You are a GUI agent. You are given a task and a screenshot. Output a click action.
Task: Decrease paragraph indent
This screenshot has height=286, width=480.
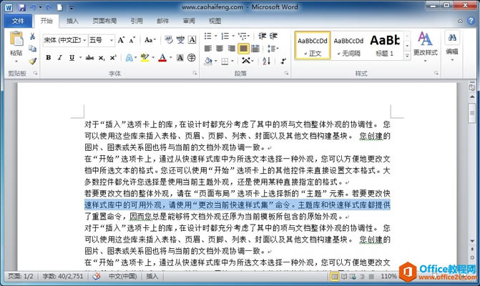click(262, 36)
